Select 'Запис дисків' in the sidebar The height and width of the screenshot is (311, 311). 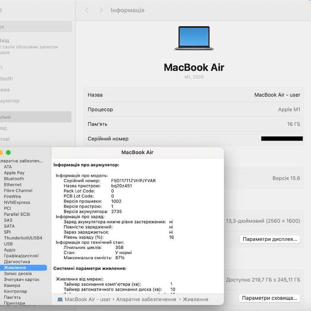point(18,274)
